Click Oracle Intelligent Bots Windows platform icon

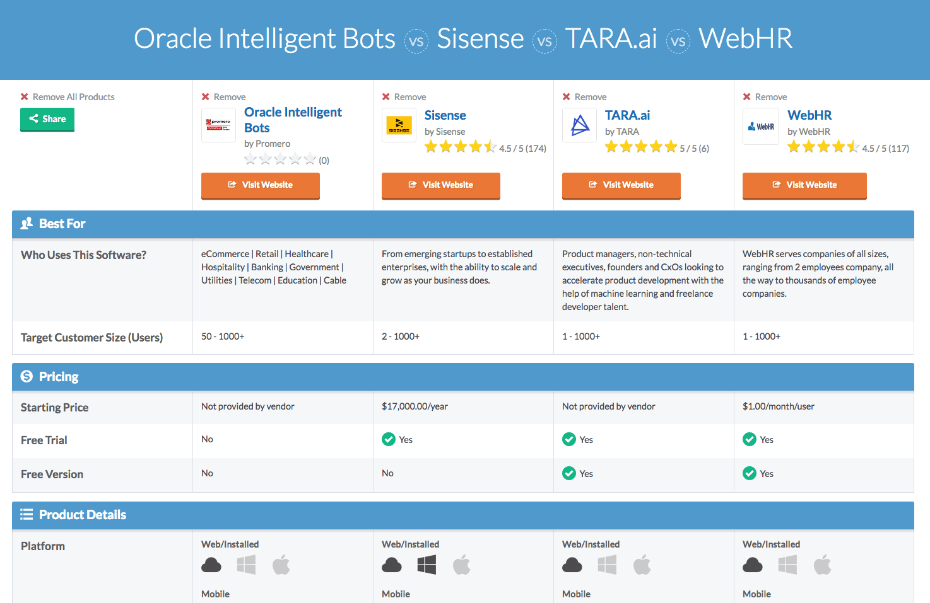click(246, 565)
